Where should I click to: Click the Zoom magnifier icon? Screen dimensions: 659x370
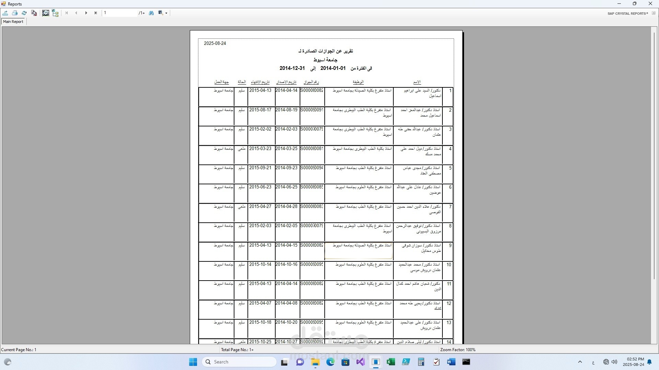[x=160, y=13]
